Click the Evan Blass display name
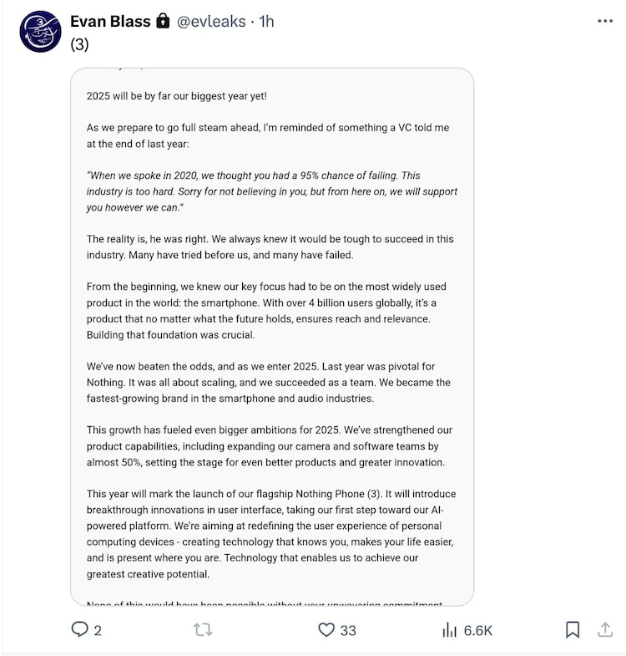The width and height of the screenshot is (626, 656). coord(109,21)
